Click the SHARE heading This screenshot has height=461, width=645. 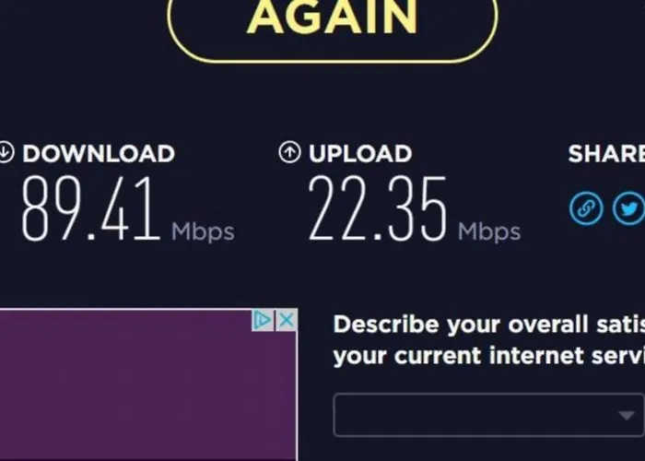(606, 154)
